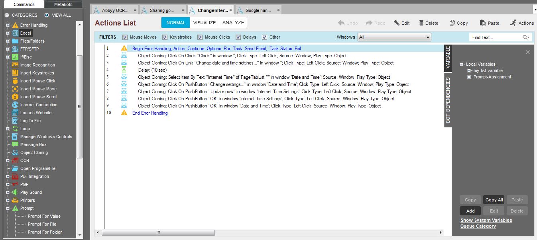Image resolution: width=537 pixels, height=240 pixels.
Task: Expand the Excel commands category
Action: click(x=8, y=33)
